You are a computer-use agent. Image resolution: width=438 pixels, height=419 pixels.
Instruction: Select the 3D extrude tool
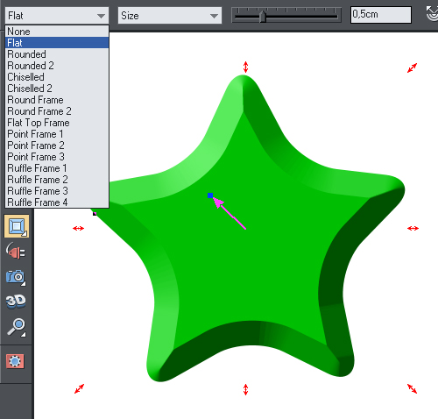click(16, 302)
